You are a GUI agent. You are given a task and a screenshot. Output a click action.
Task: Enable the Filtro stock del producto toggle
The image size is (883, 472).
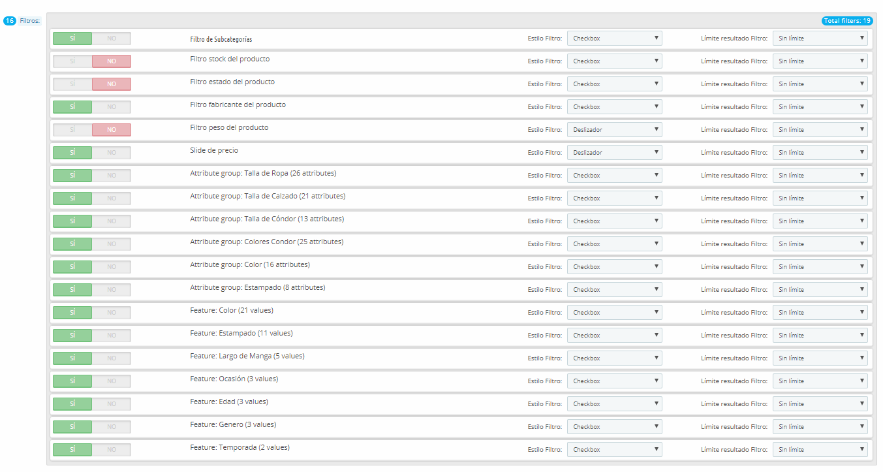coord(72,61)
